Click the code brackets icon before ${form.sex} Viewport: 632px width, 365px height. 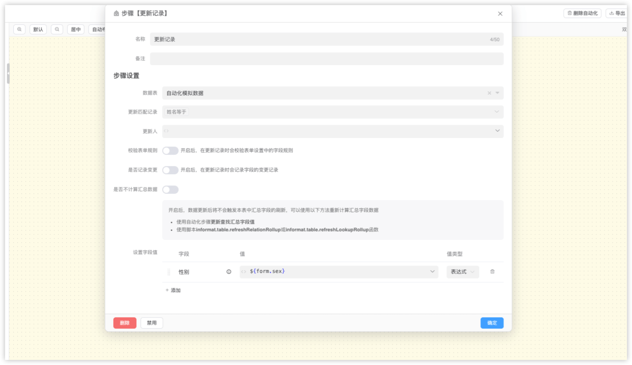(x=244, y=272)
